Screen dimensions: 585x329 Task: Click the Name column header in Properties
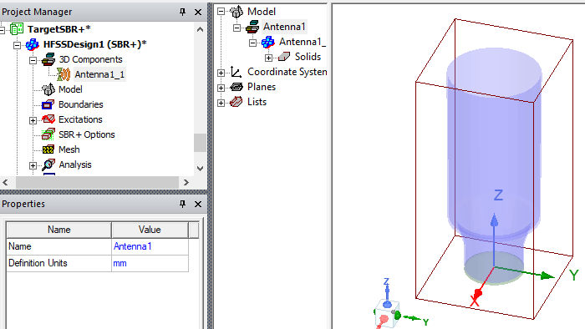[59, 230]
